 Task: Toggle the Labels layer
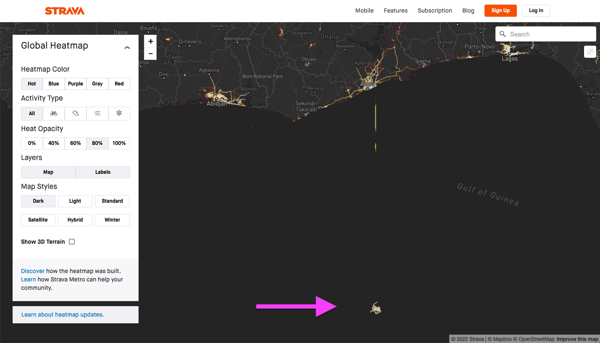pos(103,172)
